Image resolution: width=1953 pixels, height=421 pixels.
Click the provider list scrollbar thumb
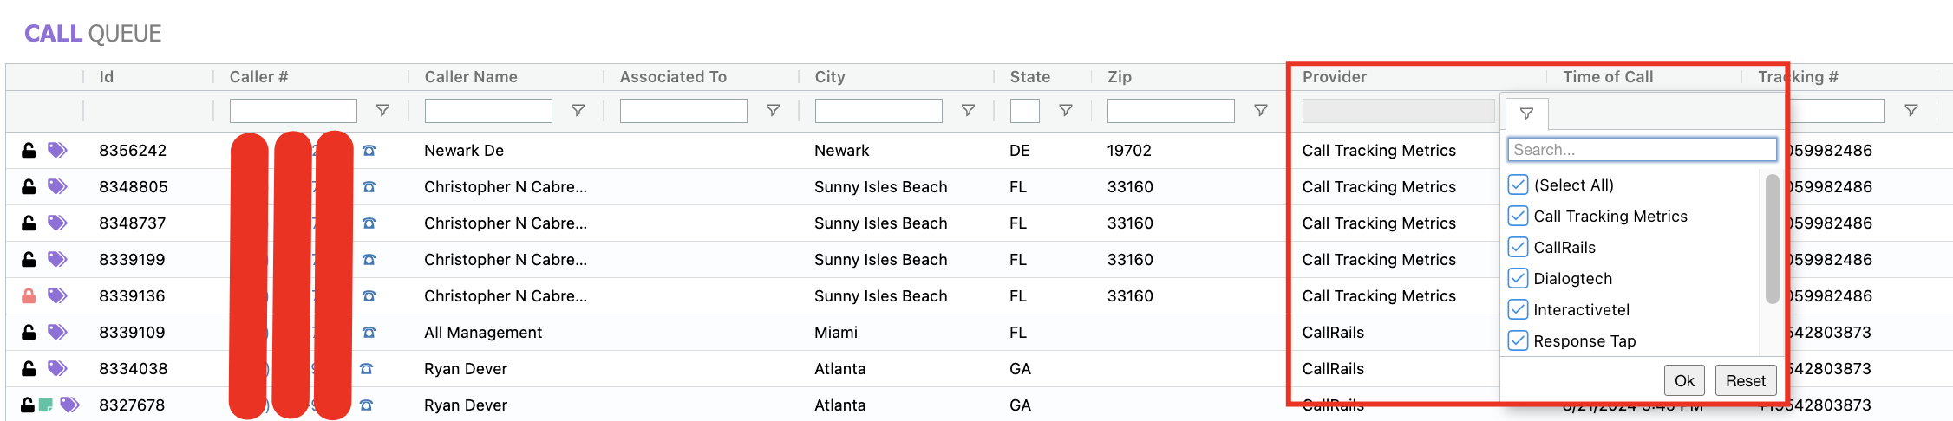(x=1772, y=239)
